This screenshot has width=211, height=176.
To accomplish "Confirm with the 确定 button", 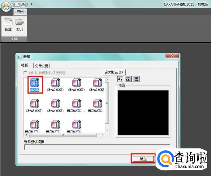I will coord(143,159).
